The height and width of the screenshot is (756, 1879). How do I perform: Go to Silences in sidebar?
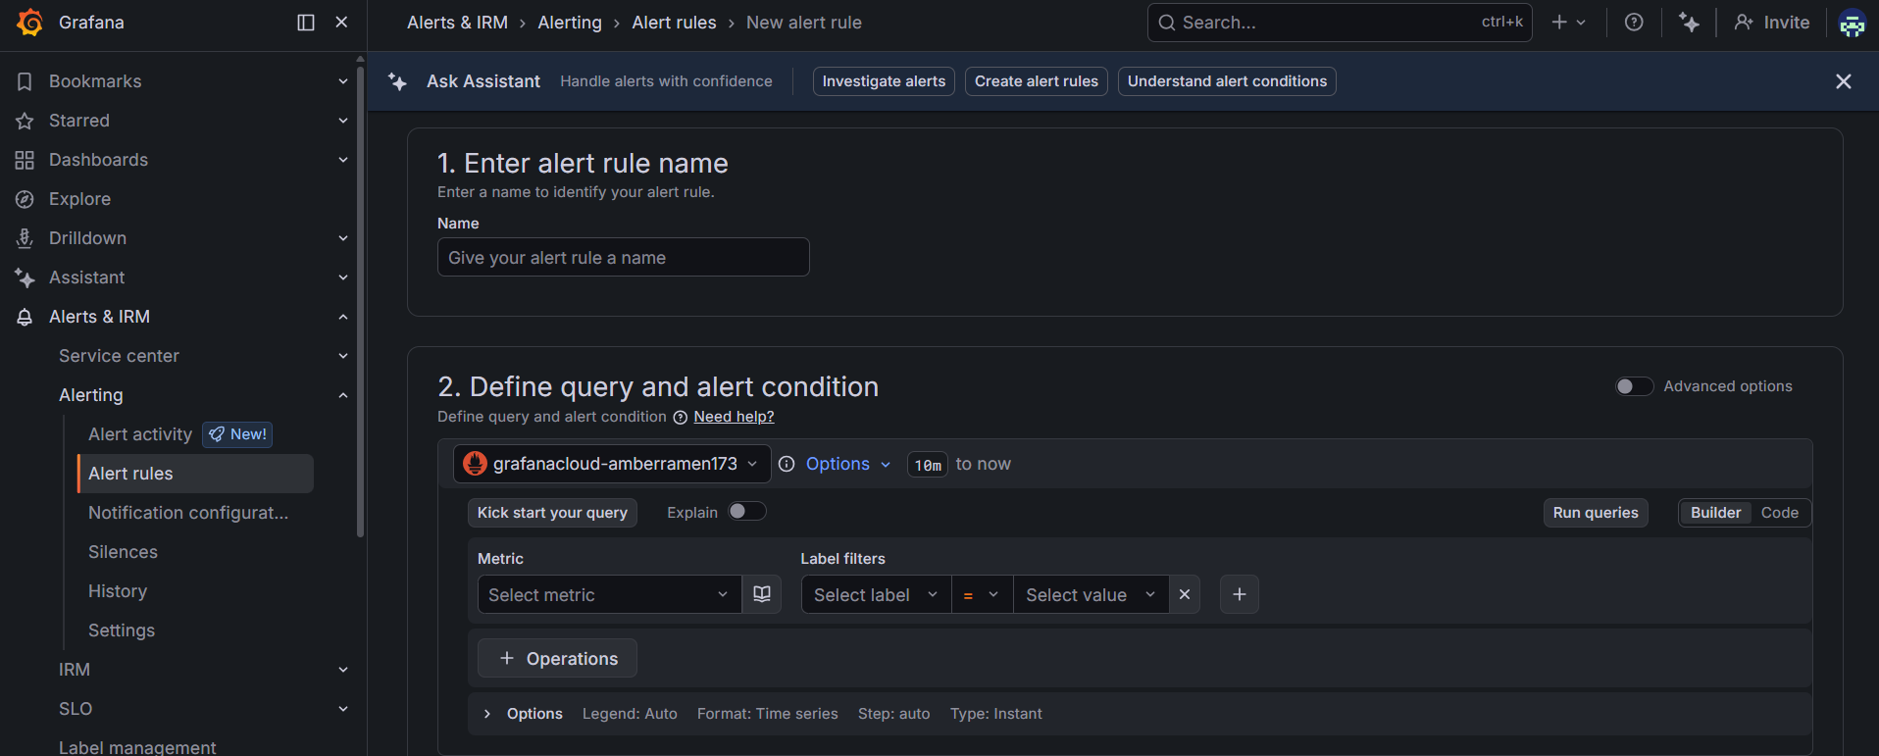tap(123, 552)
